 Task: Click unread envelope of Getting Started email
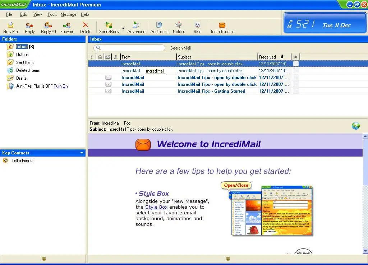click(x=108, y=91)
